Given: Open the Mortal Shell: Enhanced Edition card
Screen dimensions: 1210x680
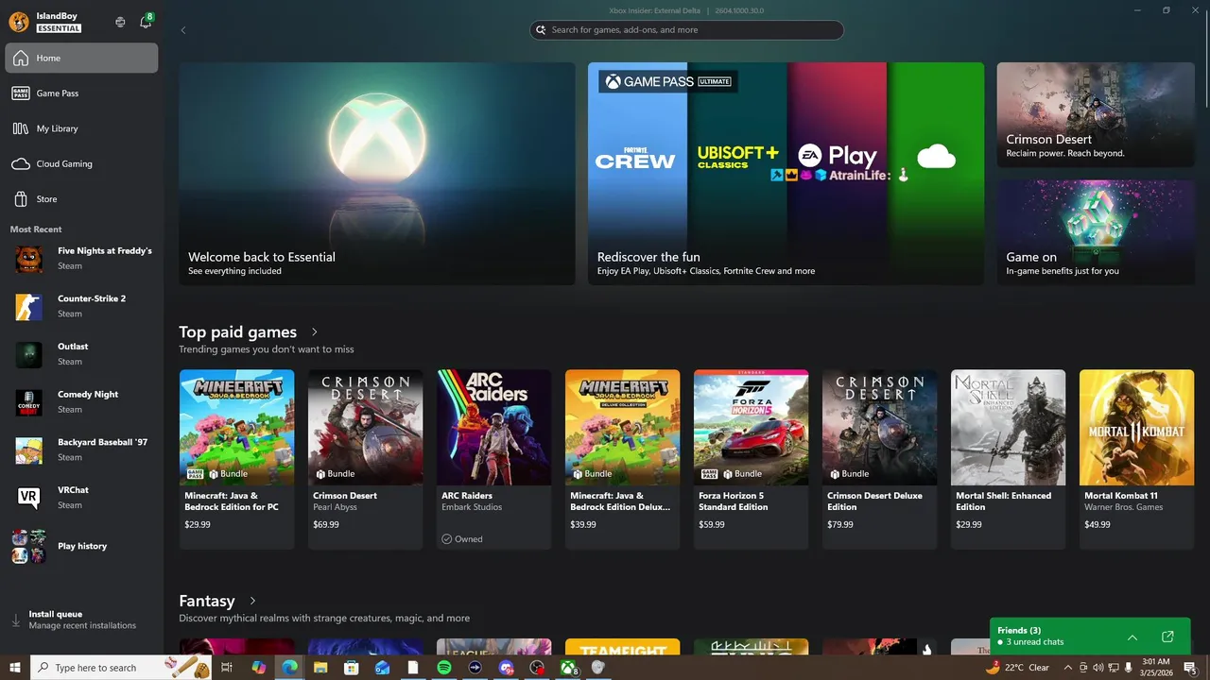Looking at the screenshot, I should click(1008, 459).
